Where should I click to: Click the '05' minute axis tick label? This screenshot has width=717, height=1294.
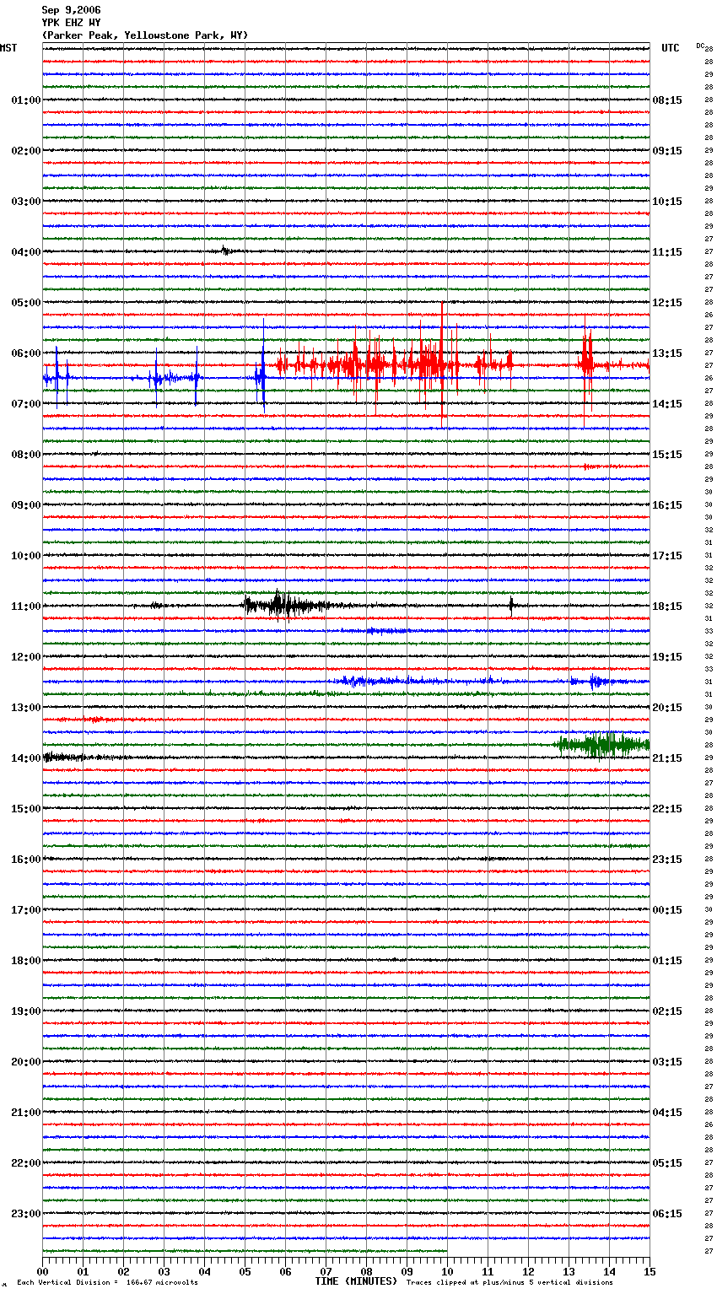coord(245,1271)
